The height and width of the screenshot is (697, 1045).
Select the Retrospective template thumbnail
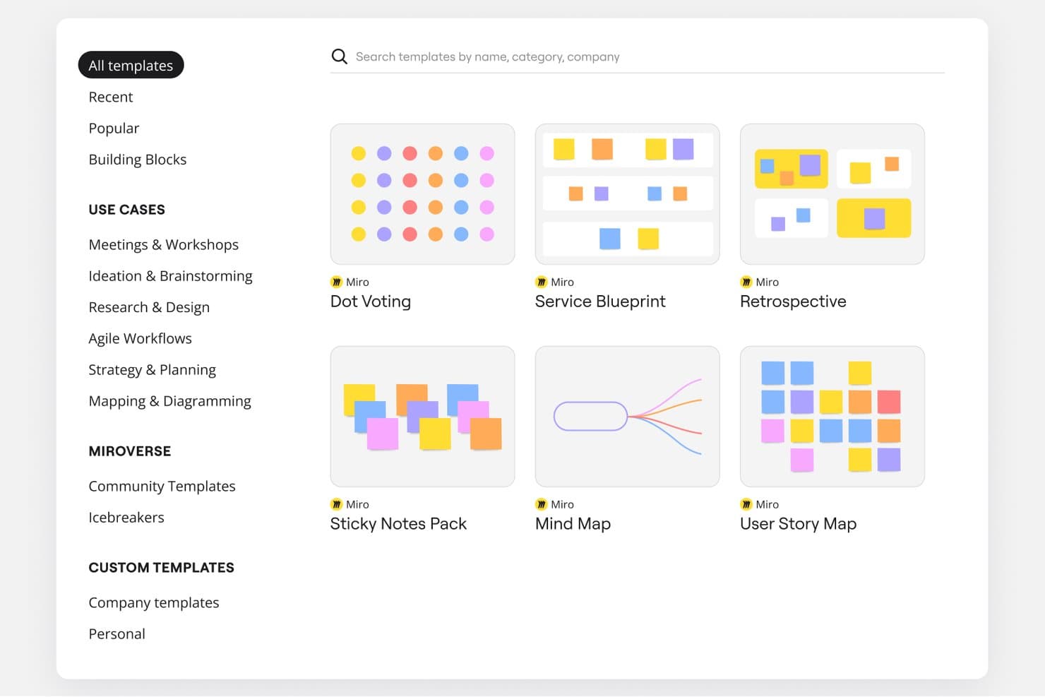[x=832, y=194]
